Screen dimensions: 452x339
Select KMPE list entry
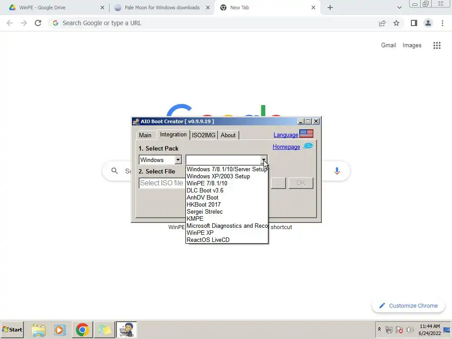coord(195,219)
